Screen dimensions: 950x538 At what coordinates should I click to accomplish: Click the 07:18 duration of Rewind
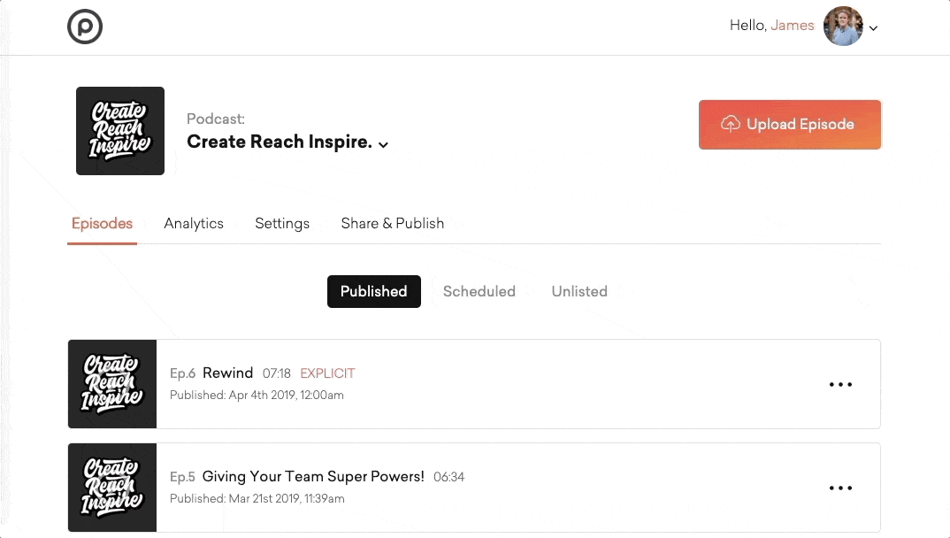[x=276, y=373]
